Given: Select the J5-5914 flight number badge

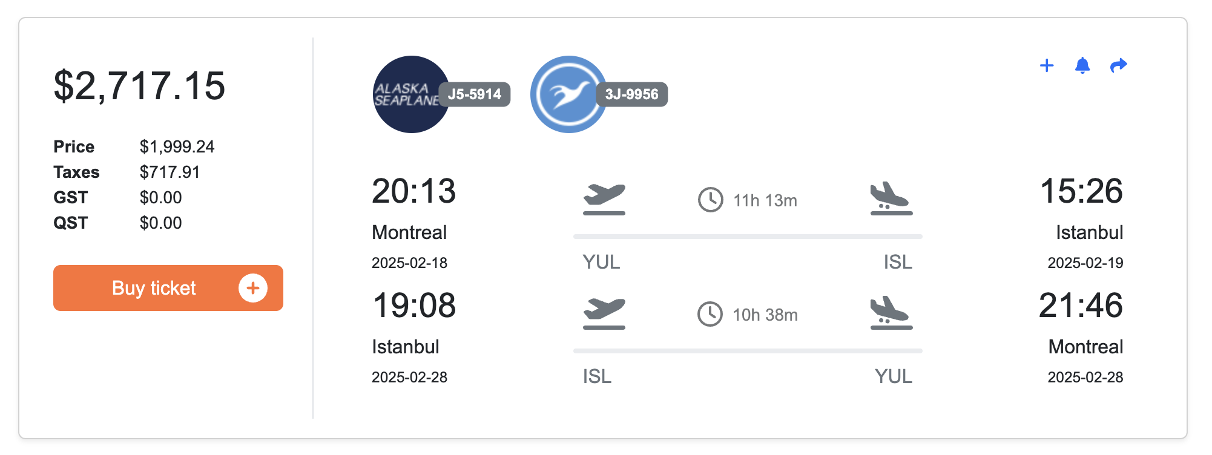Looking at the screenshot, I should coord(475,94).
